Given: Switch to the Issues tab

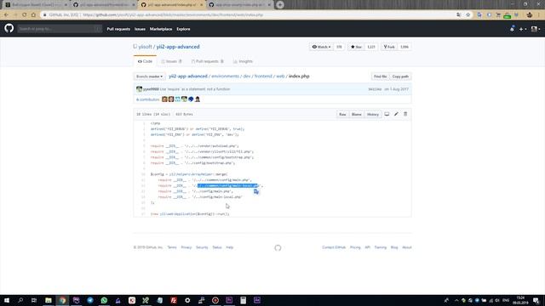Looking at the screenshot, I should click(x=171, y=61).
